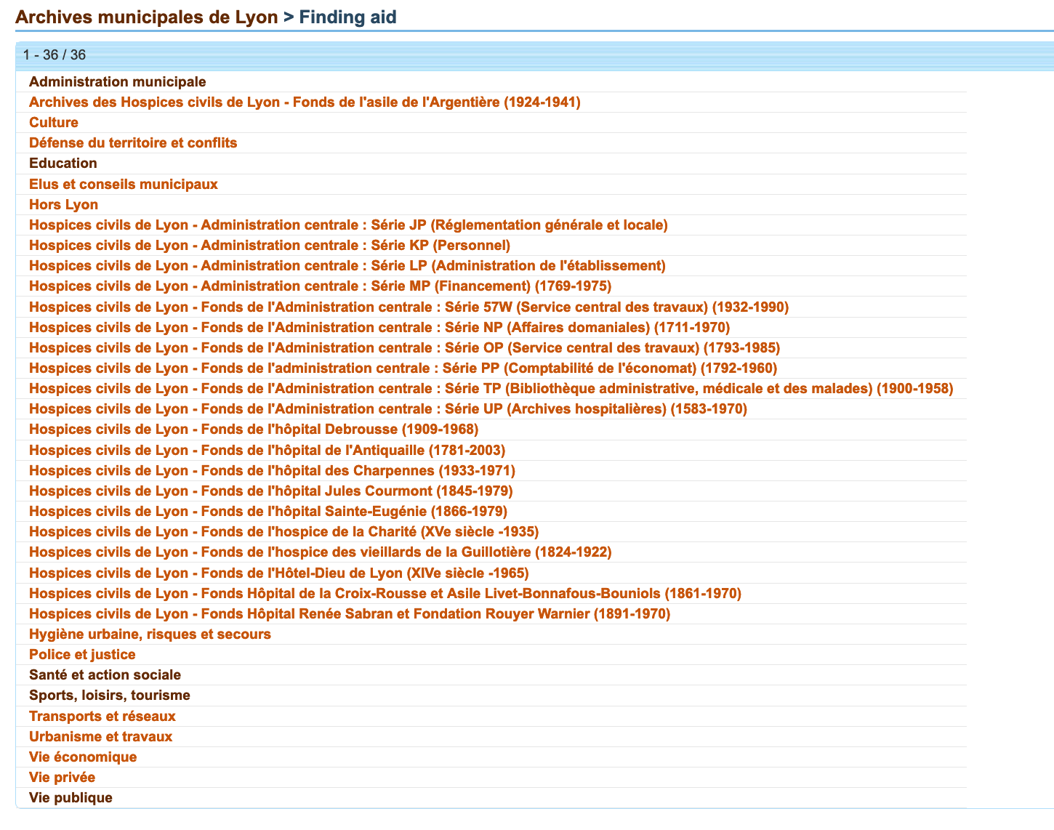Open Hygiène urbaine, risques et secours

pos(150,634)
